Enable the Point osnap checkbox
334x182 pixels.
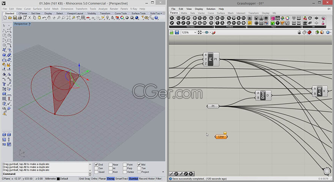tap(124, 165)
